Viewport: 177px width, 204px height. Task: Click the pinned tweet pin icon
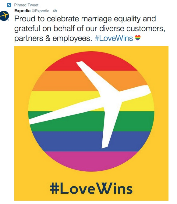point(9,5)
